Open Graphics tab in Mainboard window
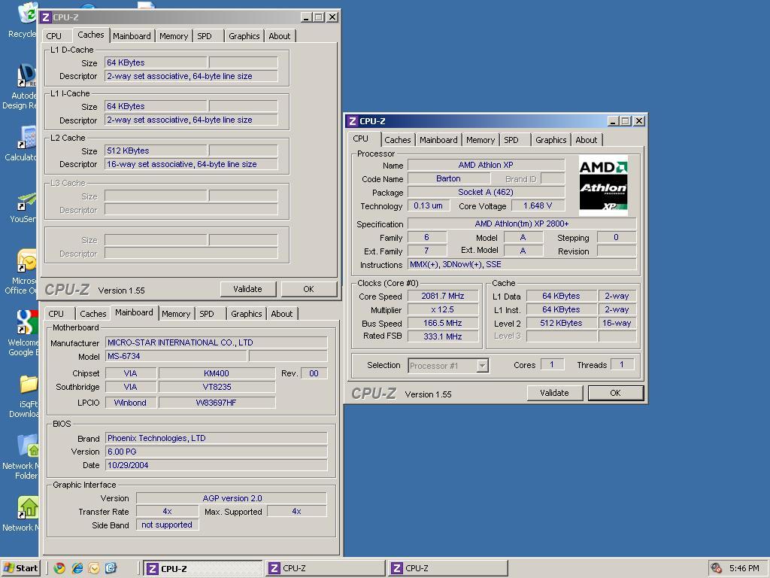The width and height of the screenshot is (770, 578). pos(247,314)
